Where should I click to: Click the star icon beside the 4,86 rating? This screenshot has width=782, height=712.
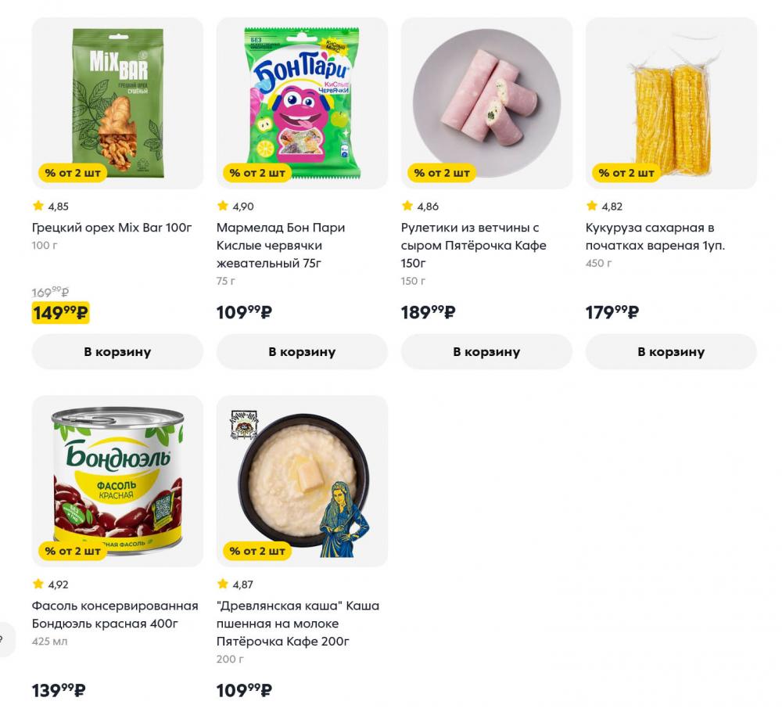[x=407, y=207]
